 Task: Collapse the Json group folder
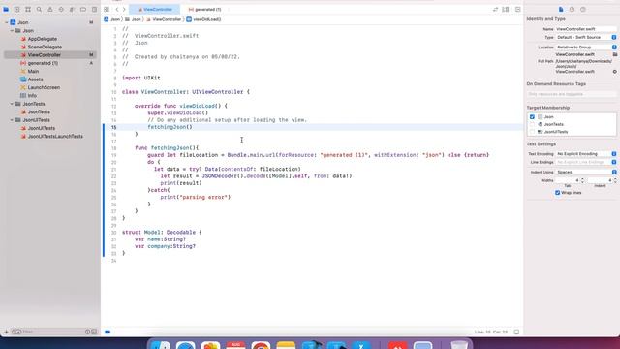click(x=12, y=30)
